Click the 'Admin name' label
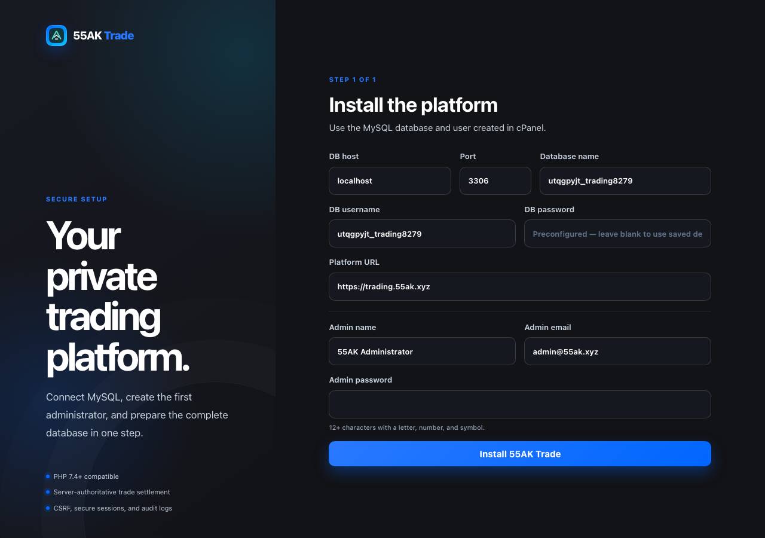The width and height of the screenshot is (765, 538). point(353,328)
